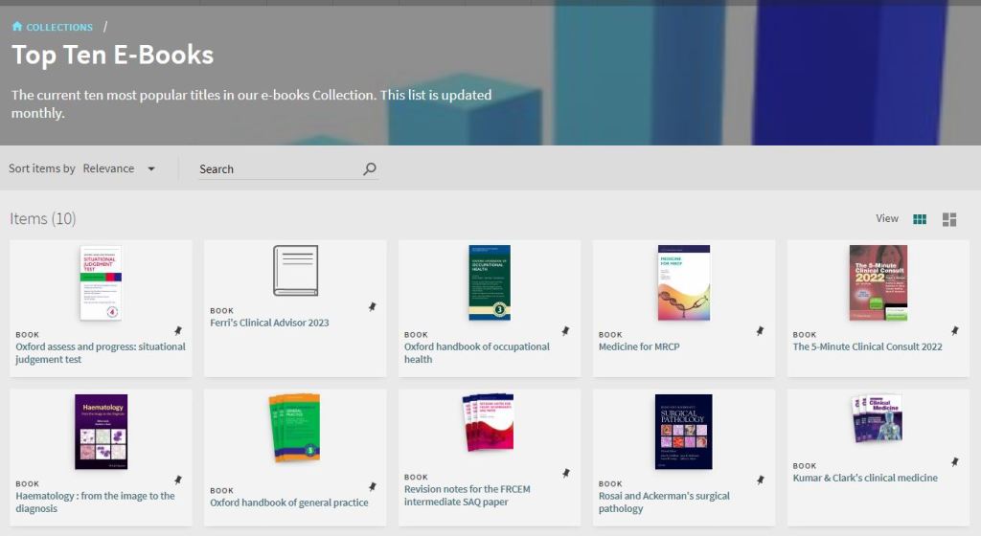
Task: Click the Surgical Pathology book cover
Action: (683, 431)
